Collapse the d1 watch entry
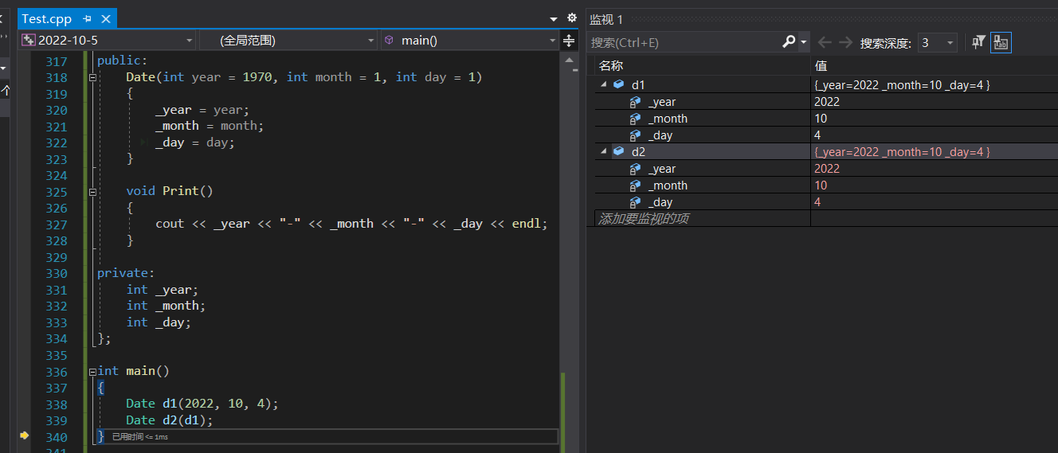The width and height of the screenshot is (1058, 453). pos(603,84)
